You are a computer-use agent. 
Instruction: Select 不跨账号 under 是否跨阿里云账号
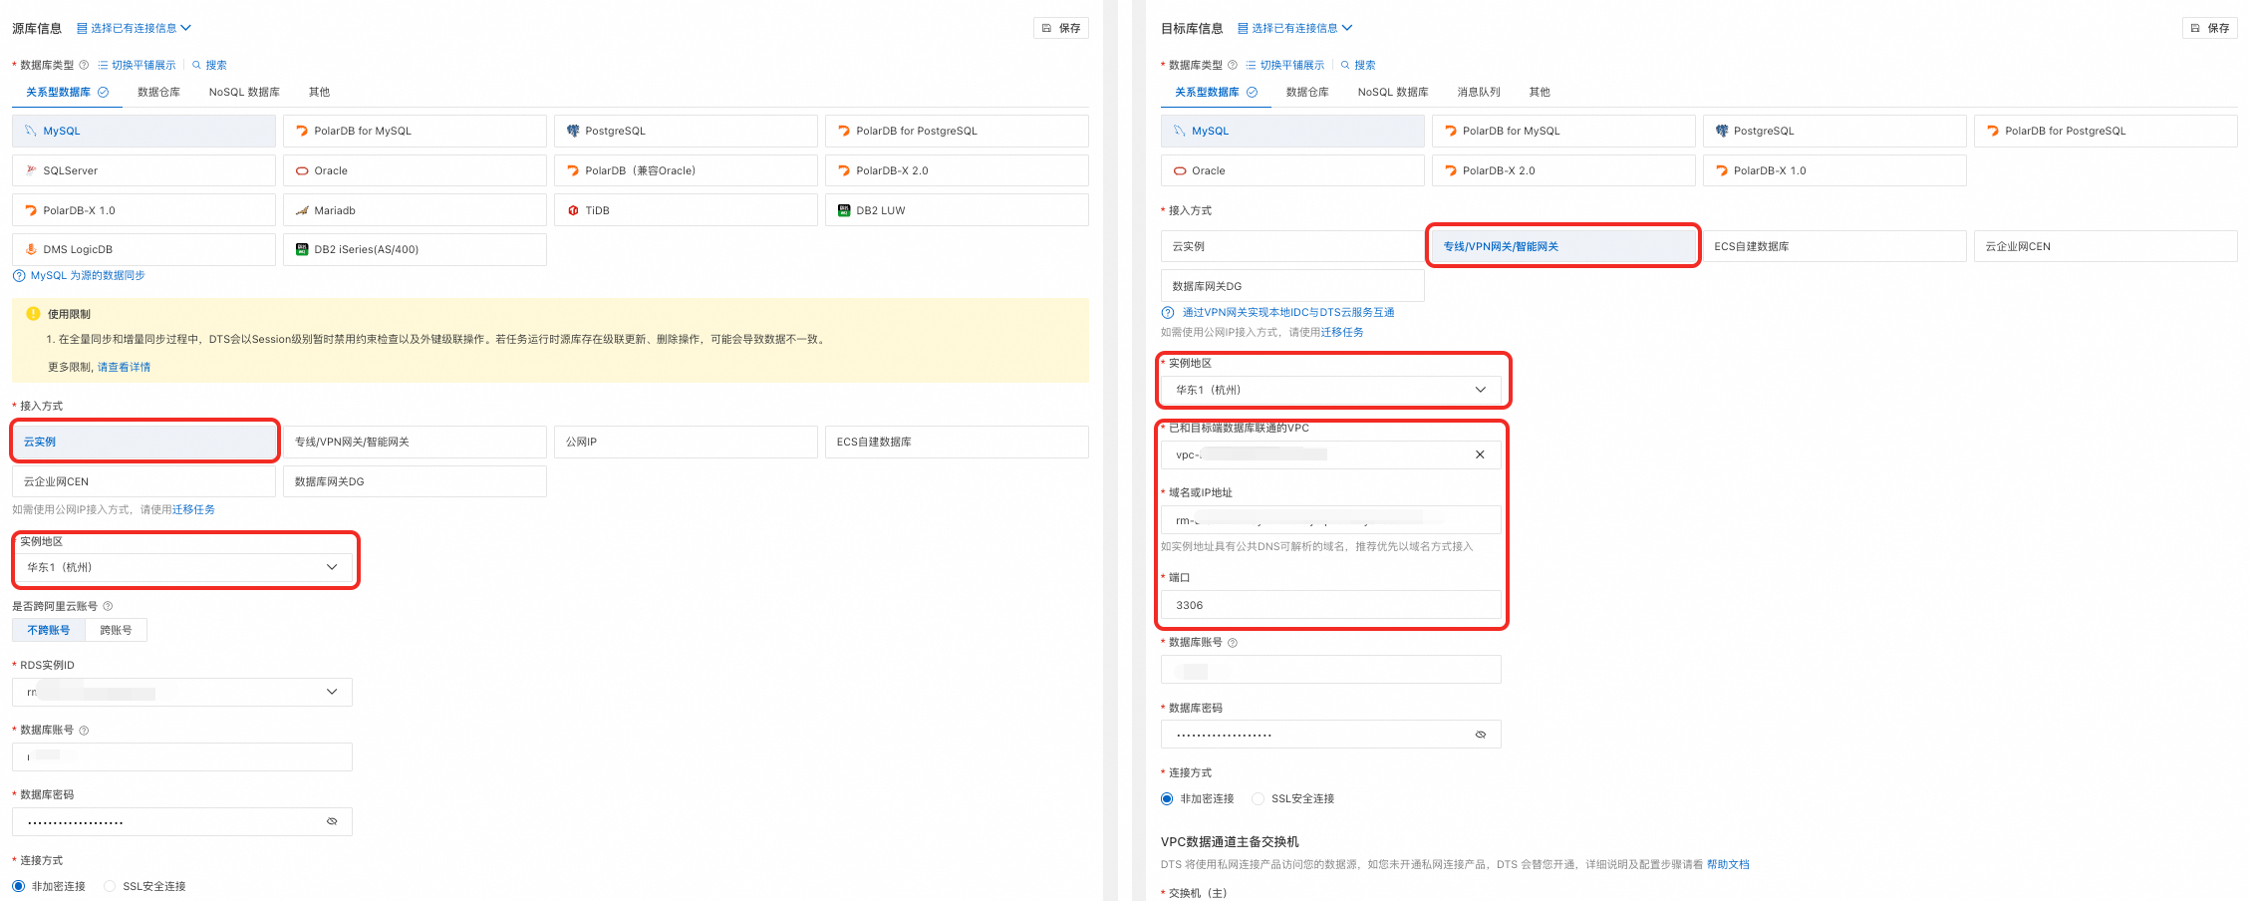(49, 630)
